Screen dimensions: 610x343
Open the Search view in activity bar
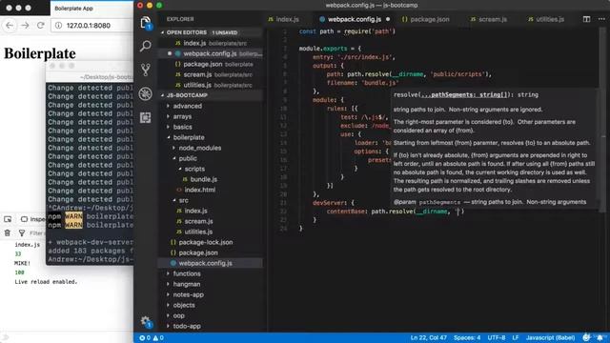[x=146, y=47]
